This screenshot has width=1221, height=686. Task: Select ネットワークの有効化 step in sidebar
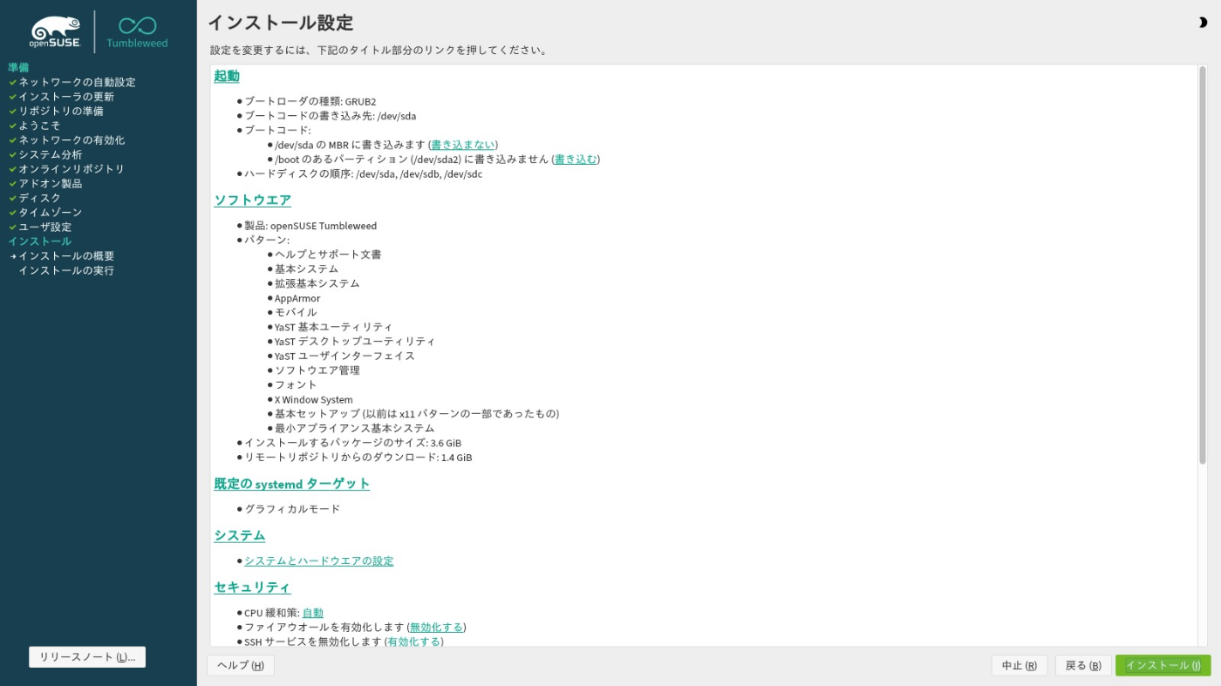tap(72, 139)
